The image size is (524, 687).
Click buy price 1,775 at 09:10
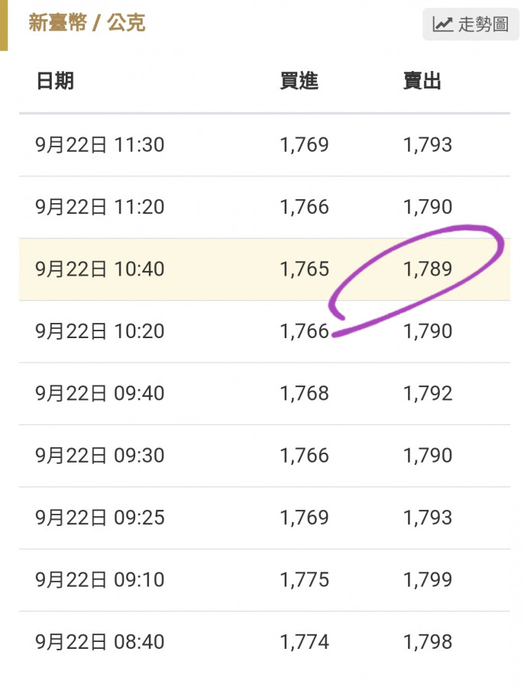[304, 580]
